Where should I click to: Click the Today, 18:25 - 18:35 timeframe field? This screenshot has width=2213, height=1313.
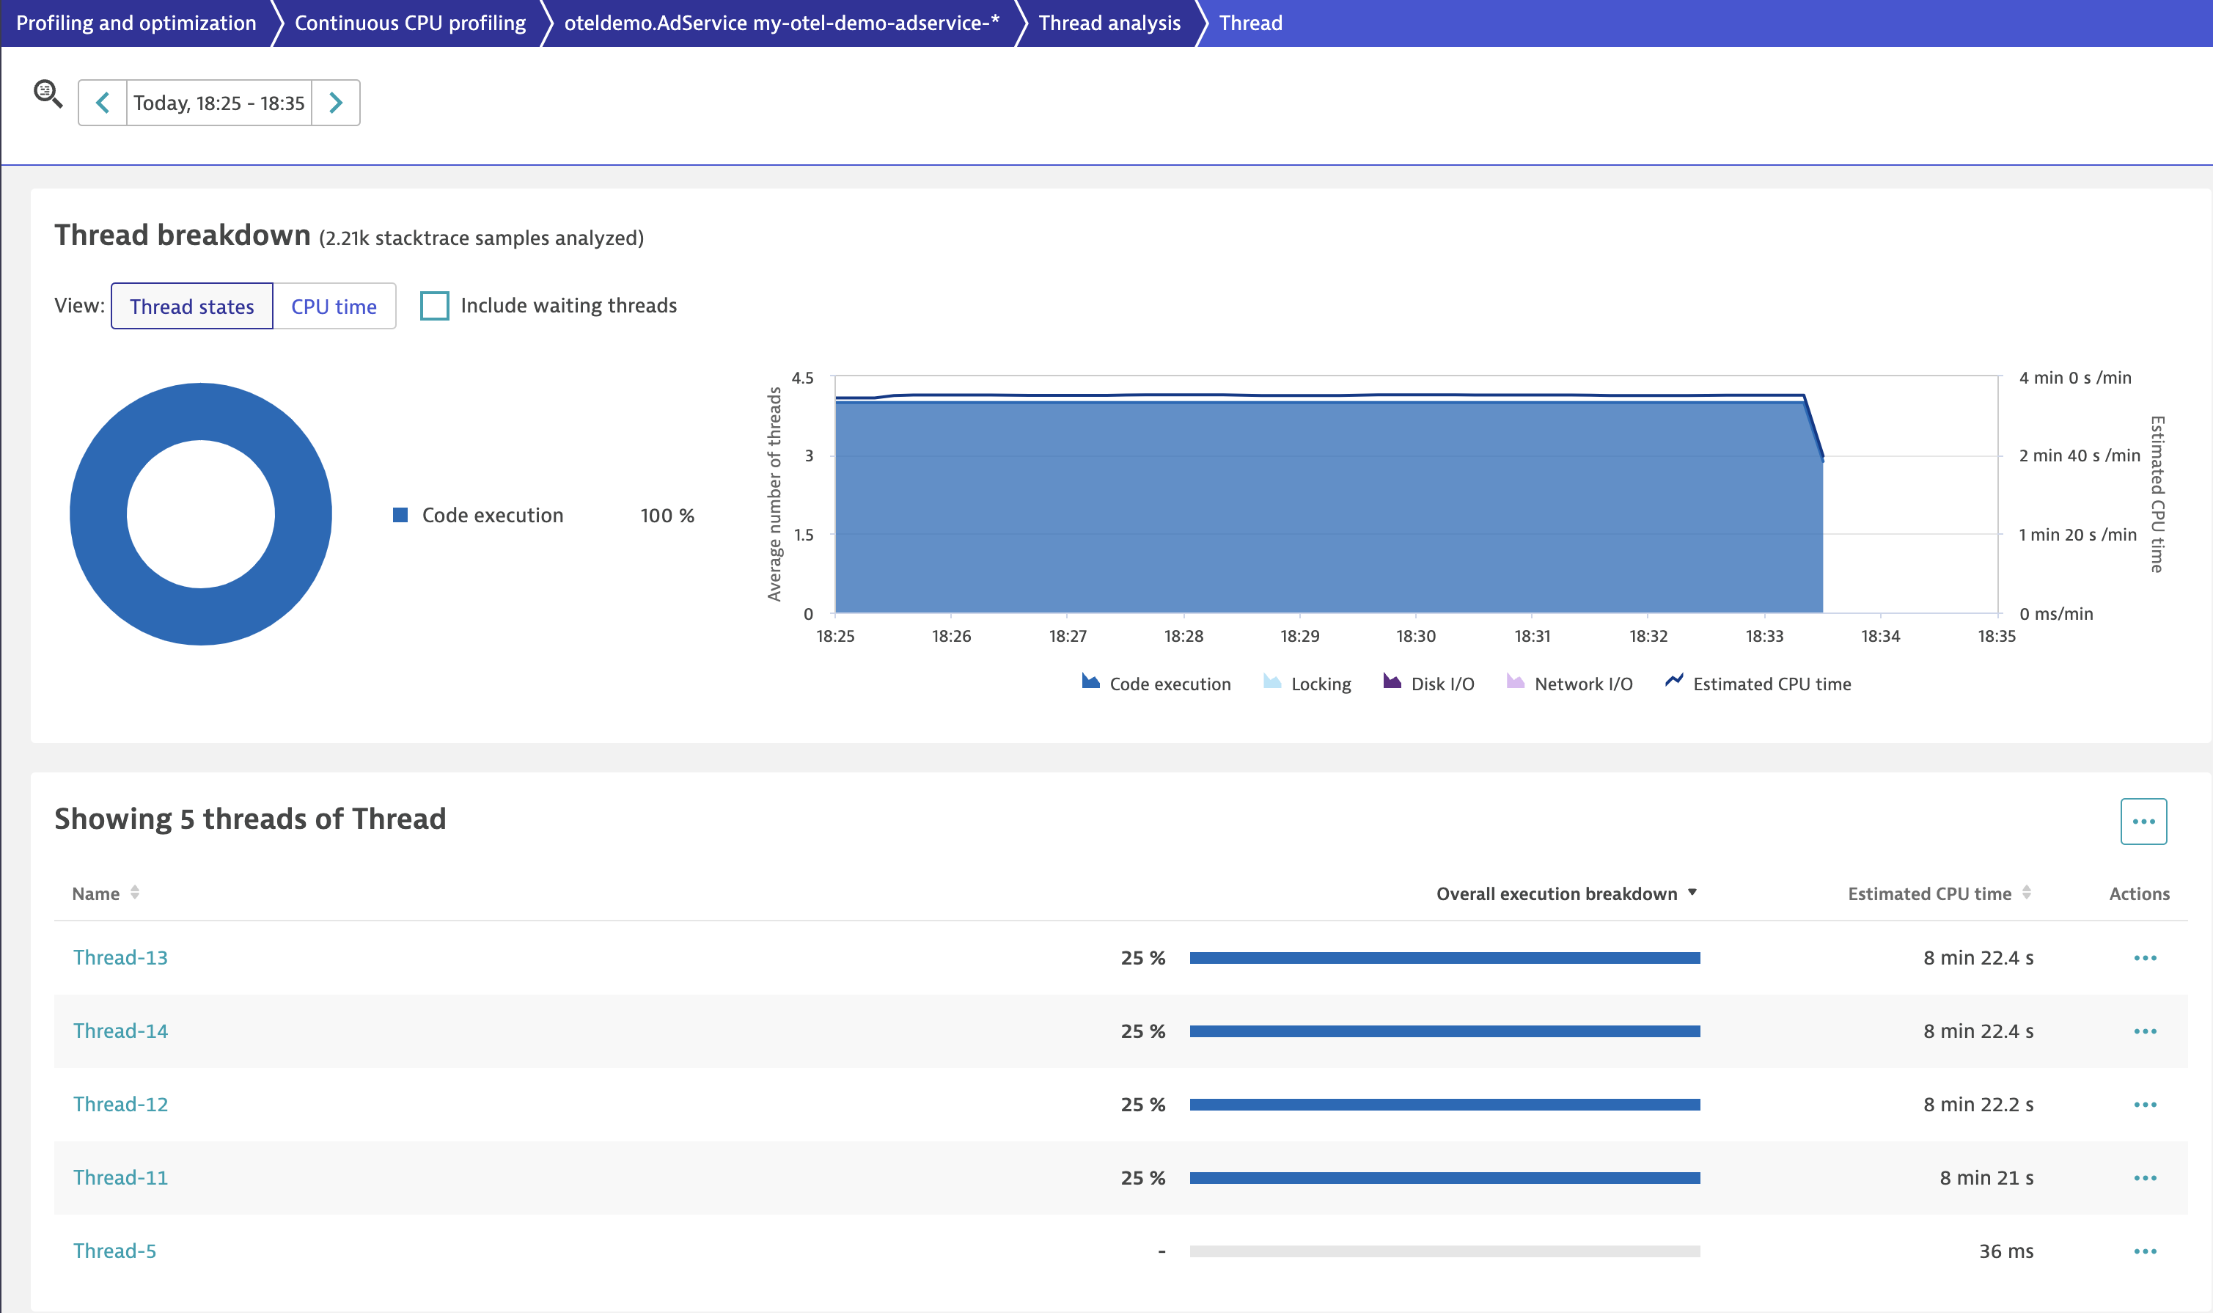point(219,103)
